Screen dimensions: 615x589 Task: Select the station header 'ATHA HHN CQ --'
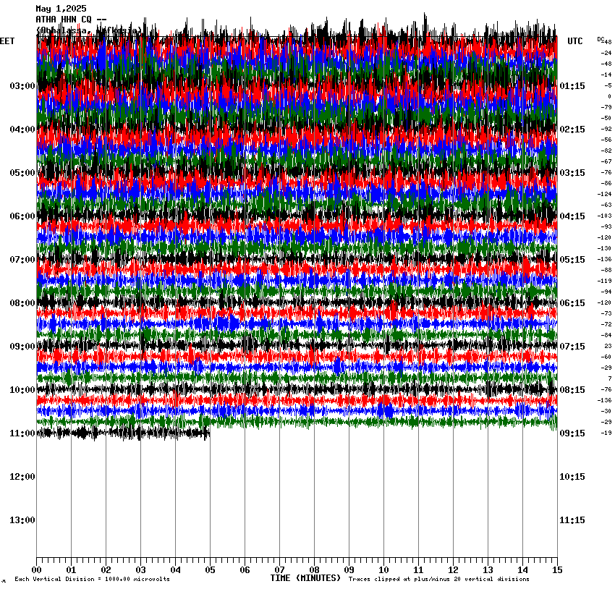point(71,20)
